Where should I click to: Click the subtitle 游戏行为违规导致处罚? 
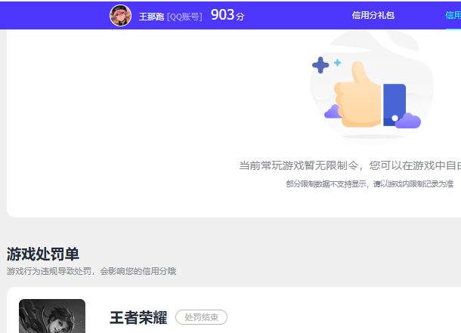pos(49,271)
